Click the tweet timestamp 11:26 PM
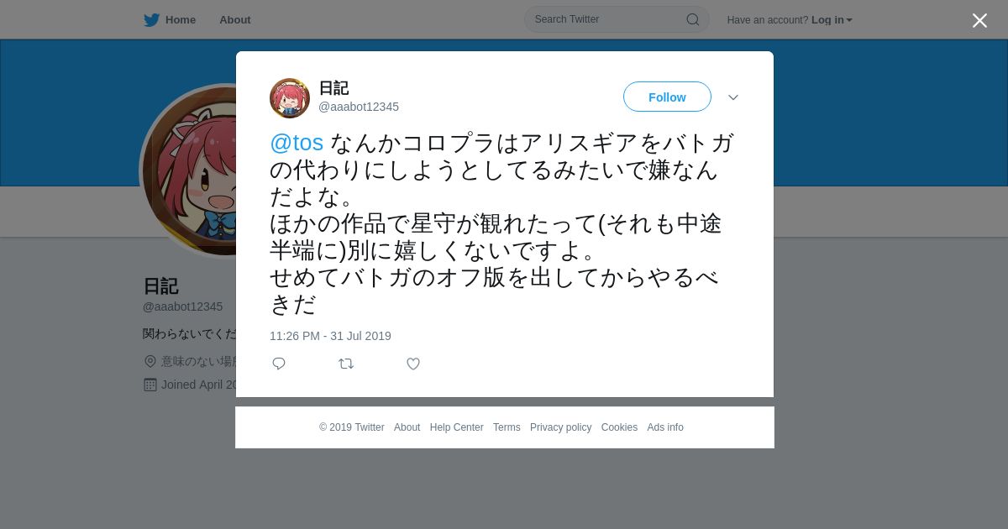 pos(330,336)
